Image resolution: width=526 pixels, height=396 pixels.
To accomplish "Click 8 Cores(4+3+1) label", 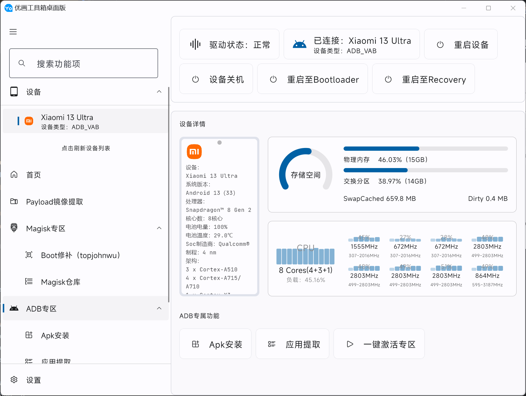I will [306, 270].
